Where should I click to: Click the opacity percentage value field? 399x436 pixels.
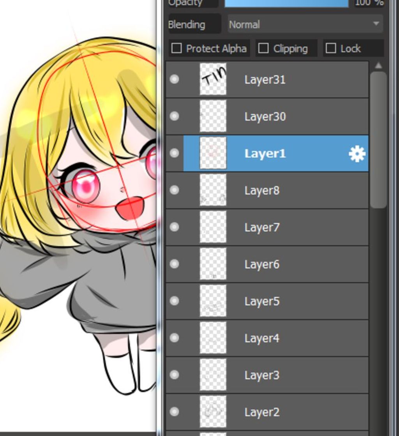[369, 3]
